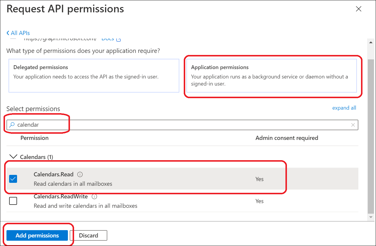The height and width of the screenshot is (246, 376).
Task: Click the back chevron next to All APIs
Action: tap(8, 33)
